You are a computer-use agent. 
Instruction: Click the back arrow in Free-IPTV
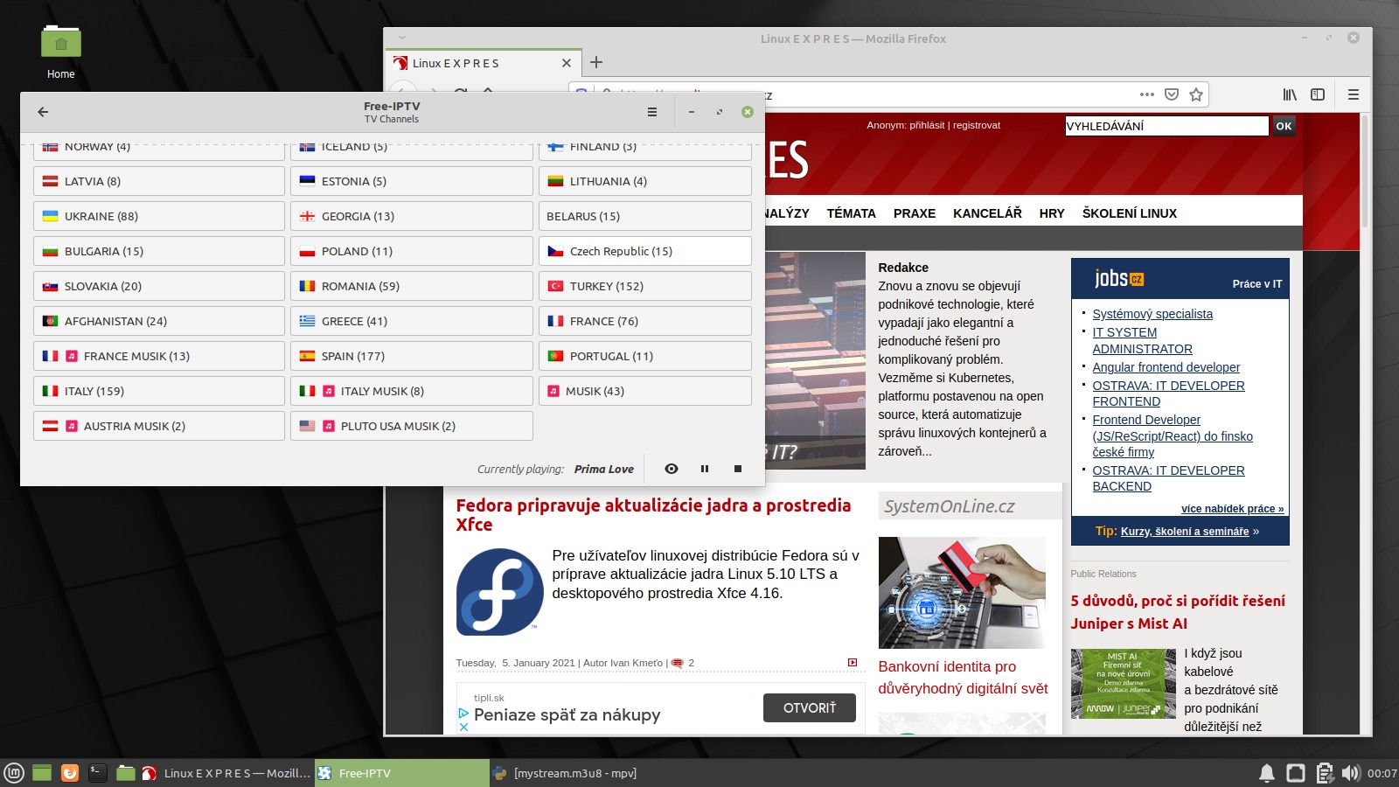43,112
